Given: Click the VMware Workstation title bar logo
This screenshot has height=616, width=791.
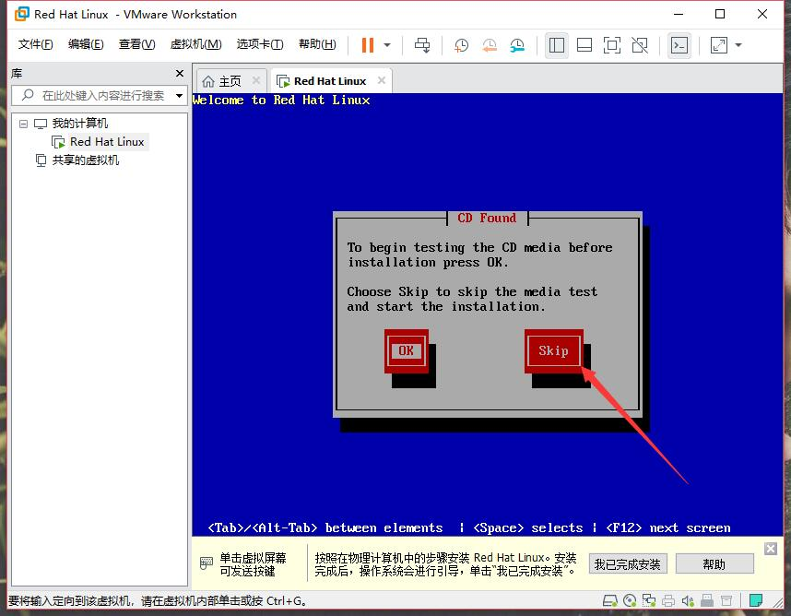Looking at the screenshot, I should click(x=22, y=14).
